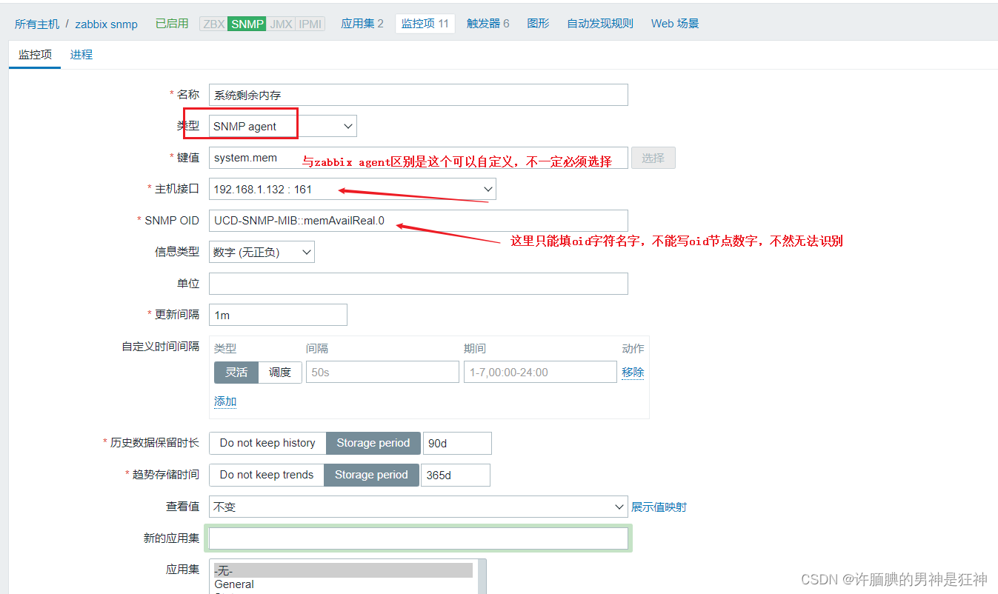This screenshot has height=594, width=998.
Task: Open the 查看值 dropdown
Action: (419, 507)
